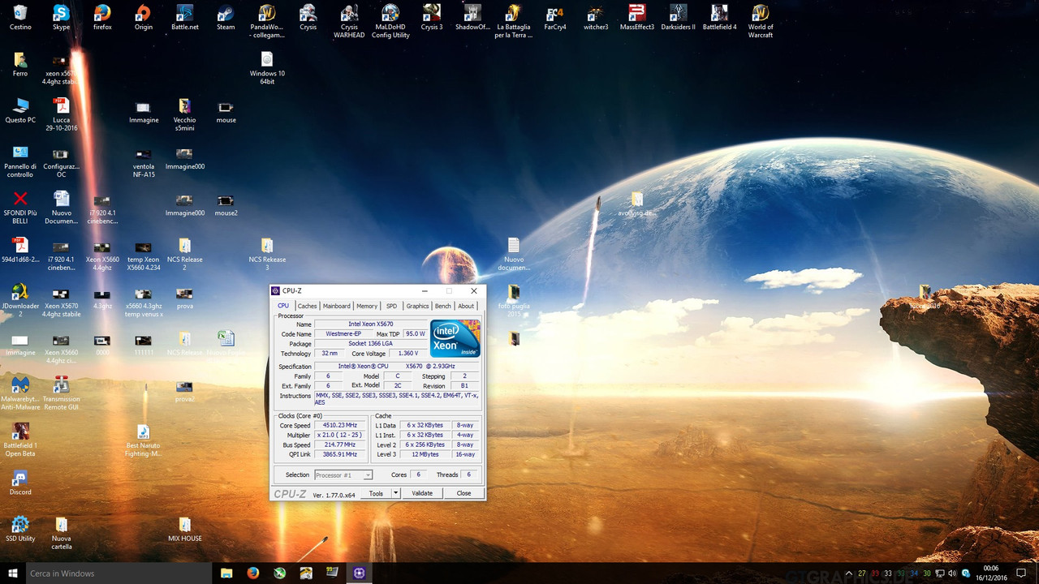This screenshot has height=584, width=1039.
Task: Launch Malwarebytes Anti-Malware shortcut
Action: point(20,393)
